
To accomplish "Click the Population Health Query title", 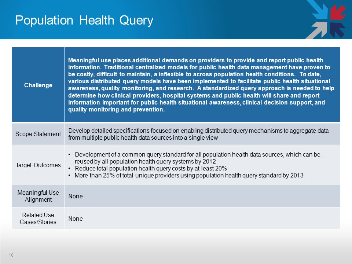I will pos(84,21).
